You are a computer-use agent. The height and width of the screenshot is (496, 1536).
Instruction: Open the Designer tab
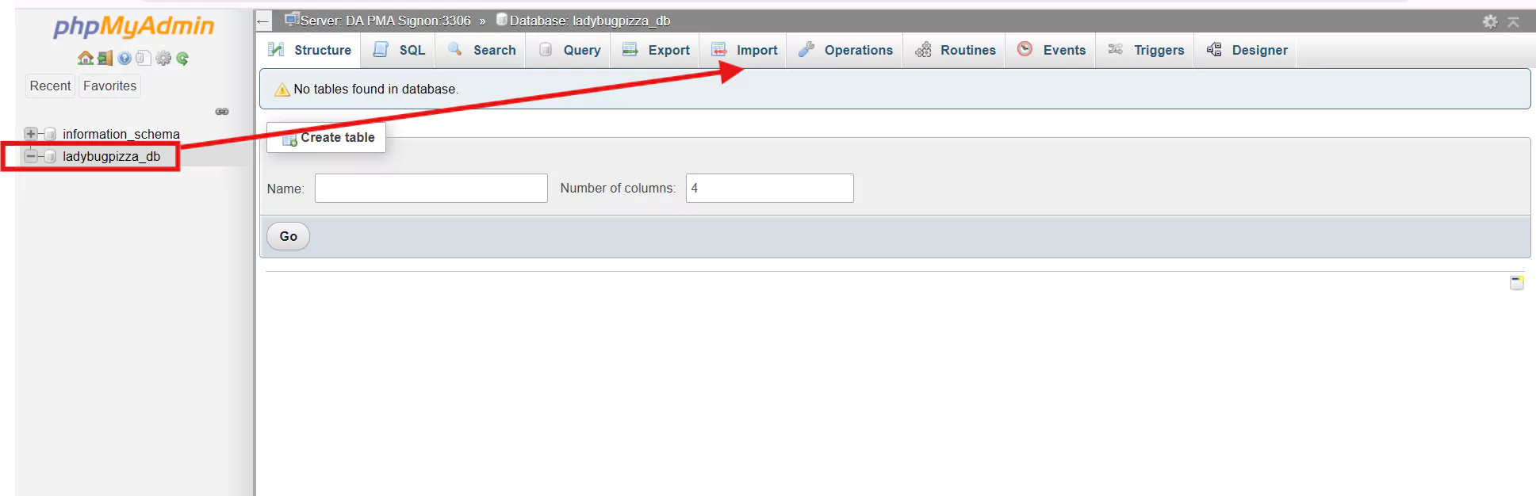[1247, 50]
